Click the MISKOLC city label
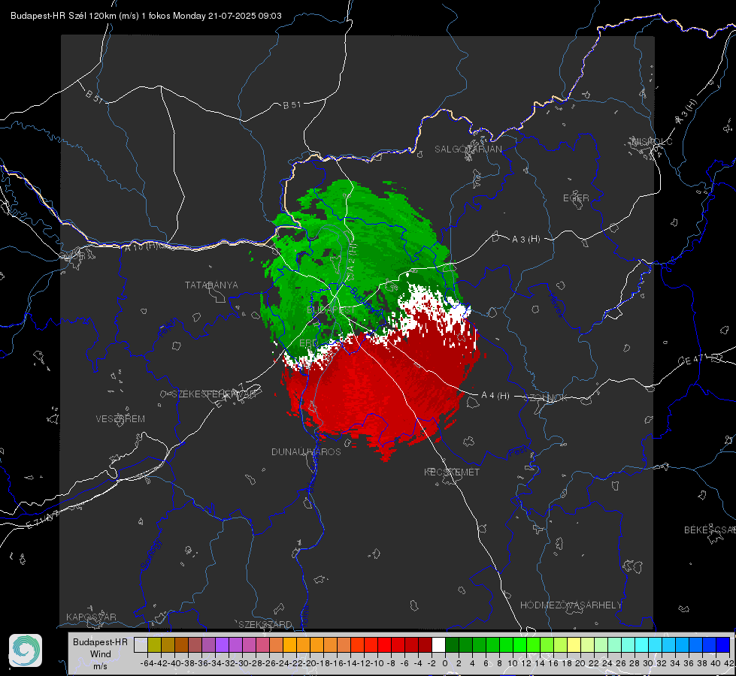Viewport: 736px width, 676px height. click(652, 142)
